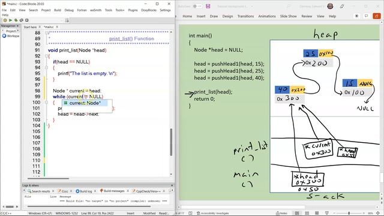Viewport: 384px width, 216px height.
Task: Click the PowerPoint search magnifier icon
Action: pos(289,6)
